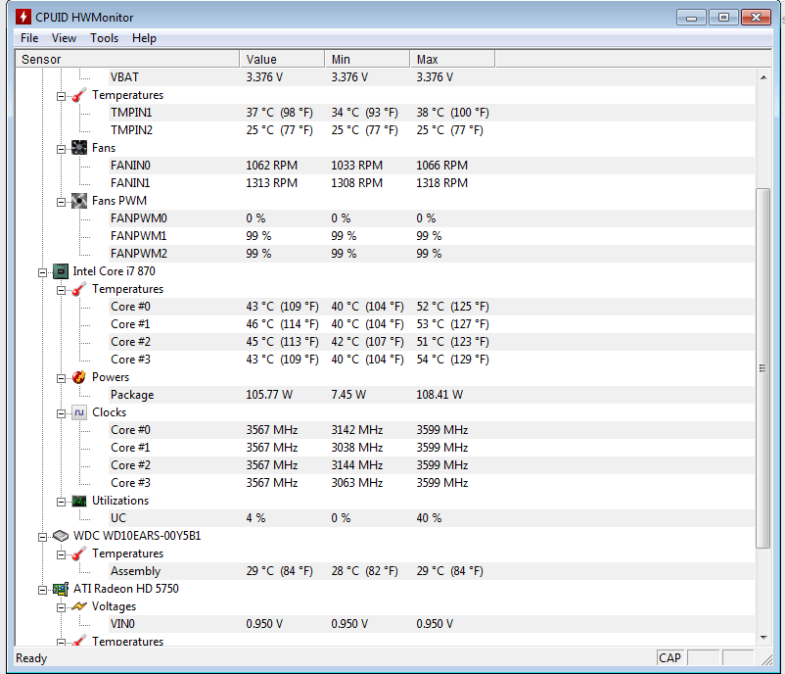785x674 pixels.
Task: Collapse the Clocks group
Action: coord(61,414)
